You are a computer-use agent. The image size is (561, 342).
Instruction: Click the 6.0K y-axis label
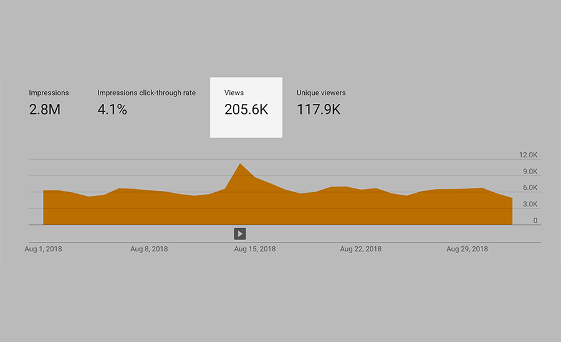tap(529, 188)
